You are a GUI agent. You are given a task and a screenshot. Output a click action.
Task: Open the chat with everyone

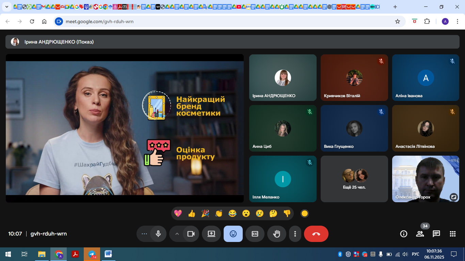(x=436, y=234)
